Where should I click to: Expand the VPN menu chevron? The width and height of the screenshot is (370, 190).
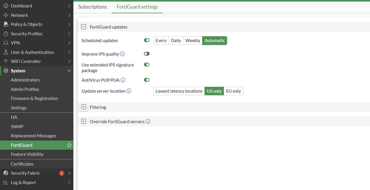69,43
